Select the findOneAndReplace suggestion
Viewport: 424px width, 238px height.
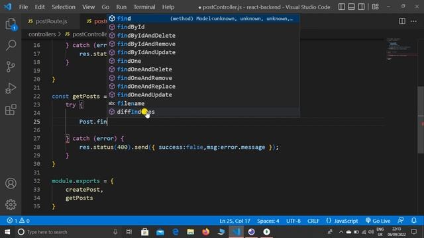click(203, 87)
